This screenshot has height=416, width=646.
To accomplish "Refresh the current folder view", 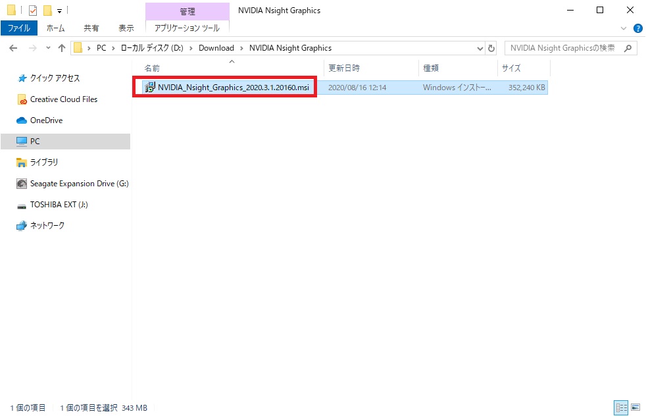I will pos(491,48).
